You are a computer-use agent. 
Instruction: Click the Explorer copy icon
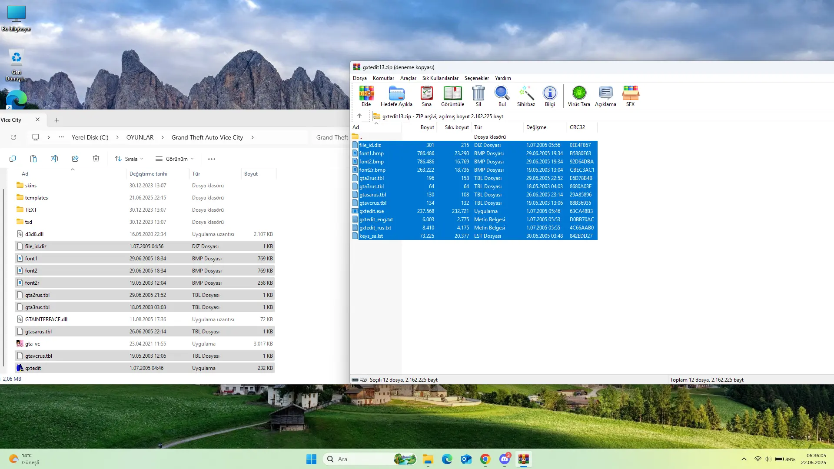click(13, 159)
